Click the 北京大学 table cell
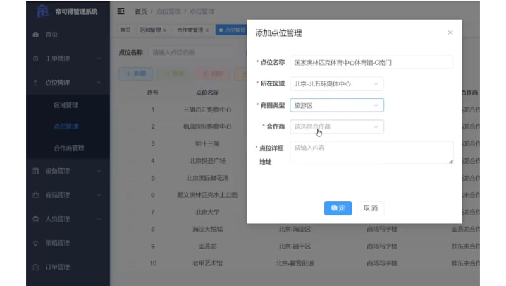506x286 pixels. coord(207,212)
